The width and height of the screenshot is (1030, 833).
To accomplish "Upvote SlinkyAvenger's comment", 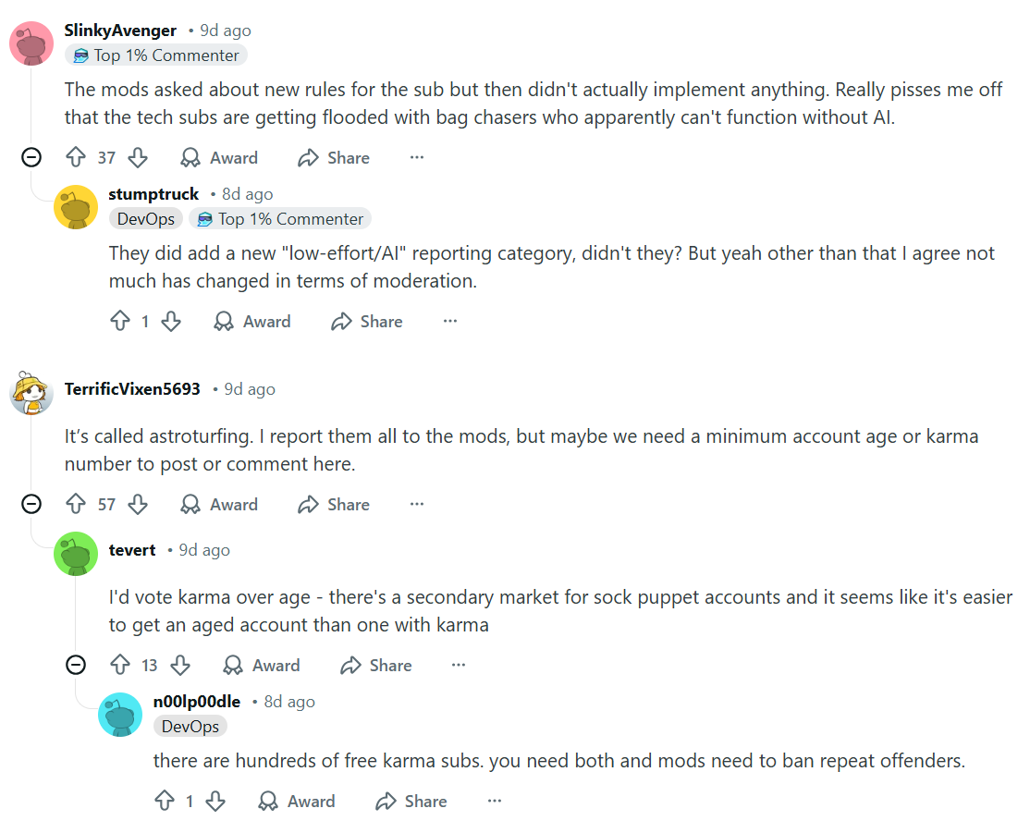I will [x=77, y=157].
